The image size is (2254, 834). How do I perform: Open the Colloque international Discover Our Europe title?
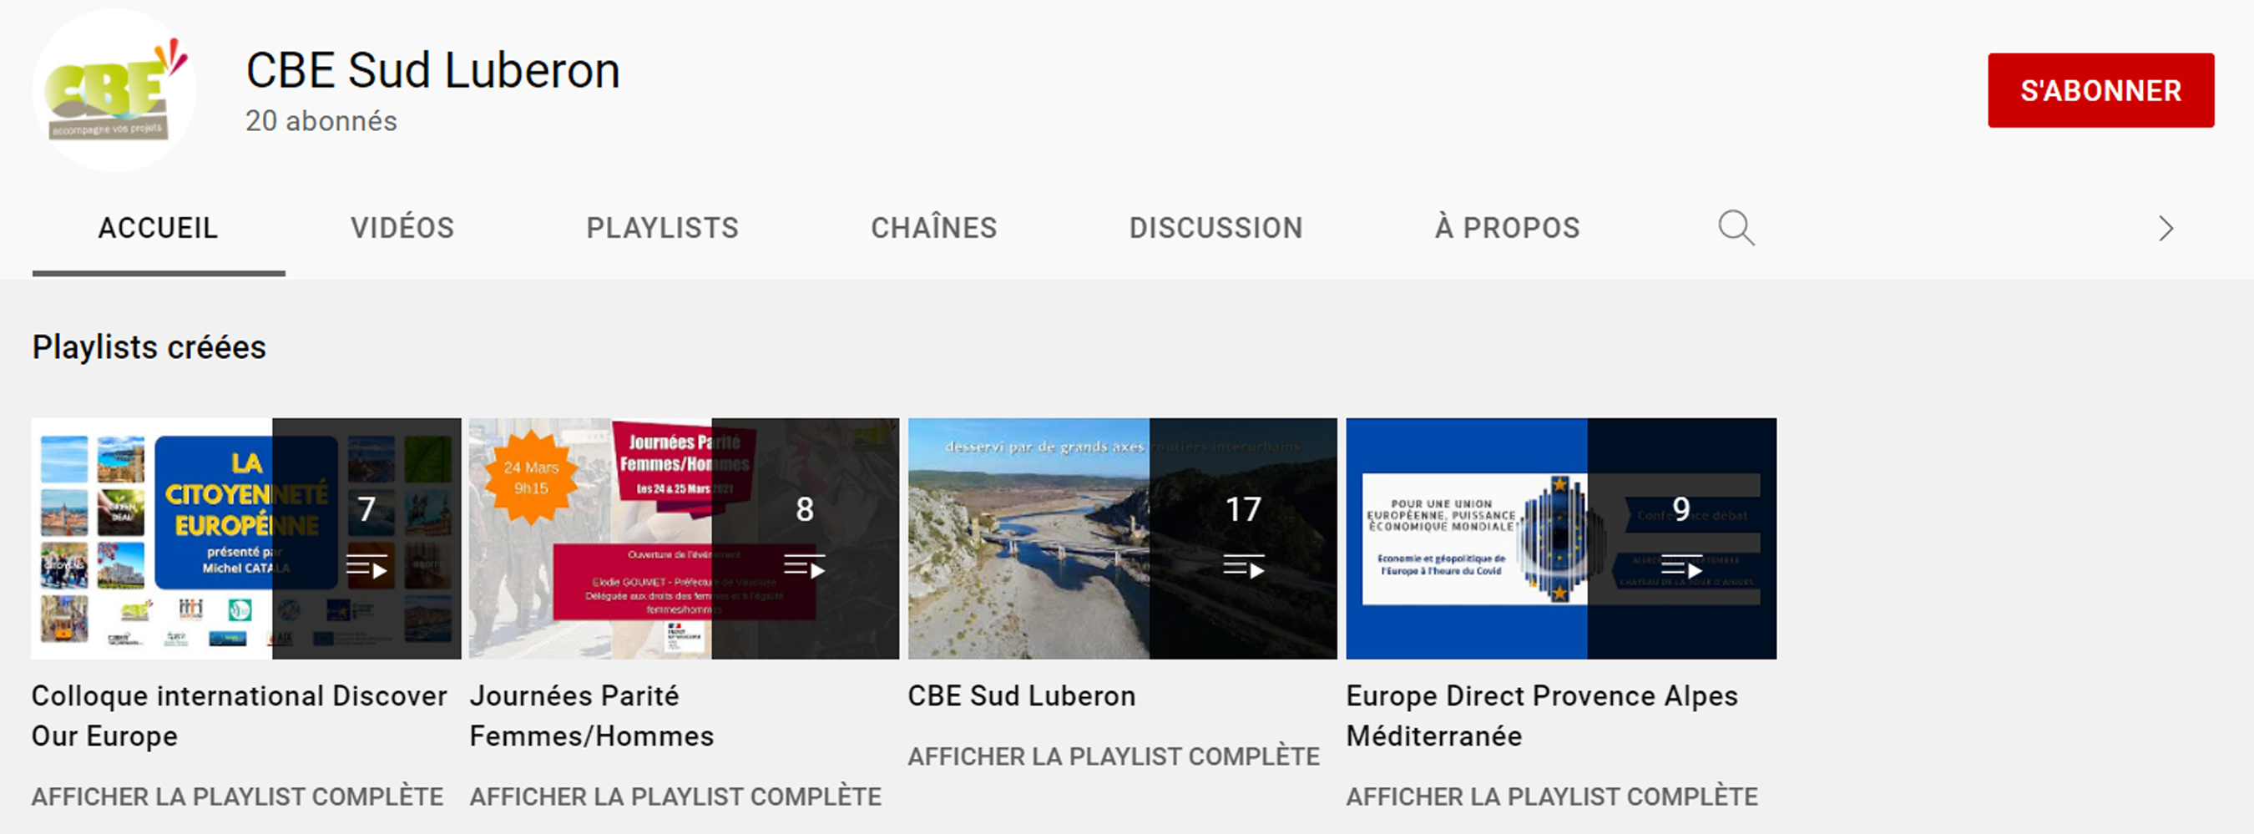click(239, 715)
